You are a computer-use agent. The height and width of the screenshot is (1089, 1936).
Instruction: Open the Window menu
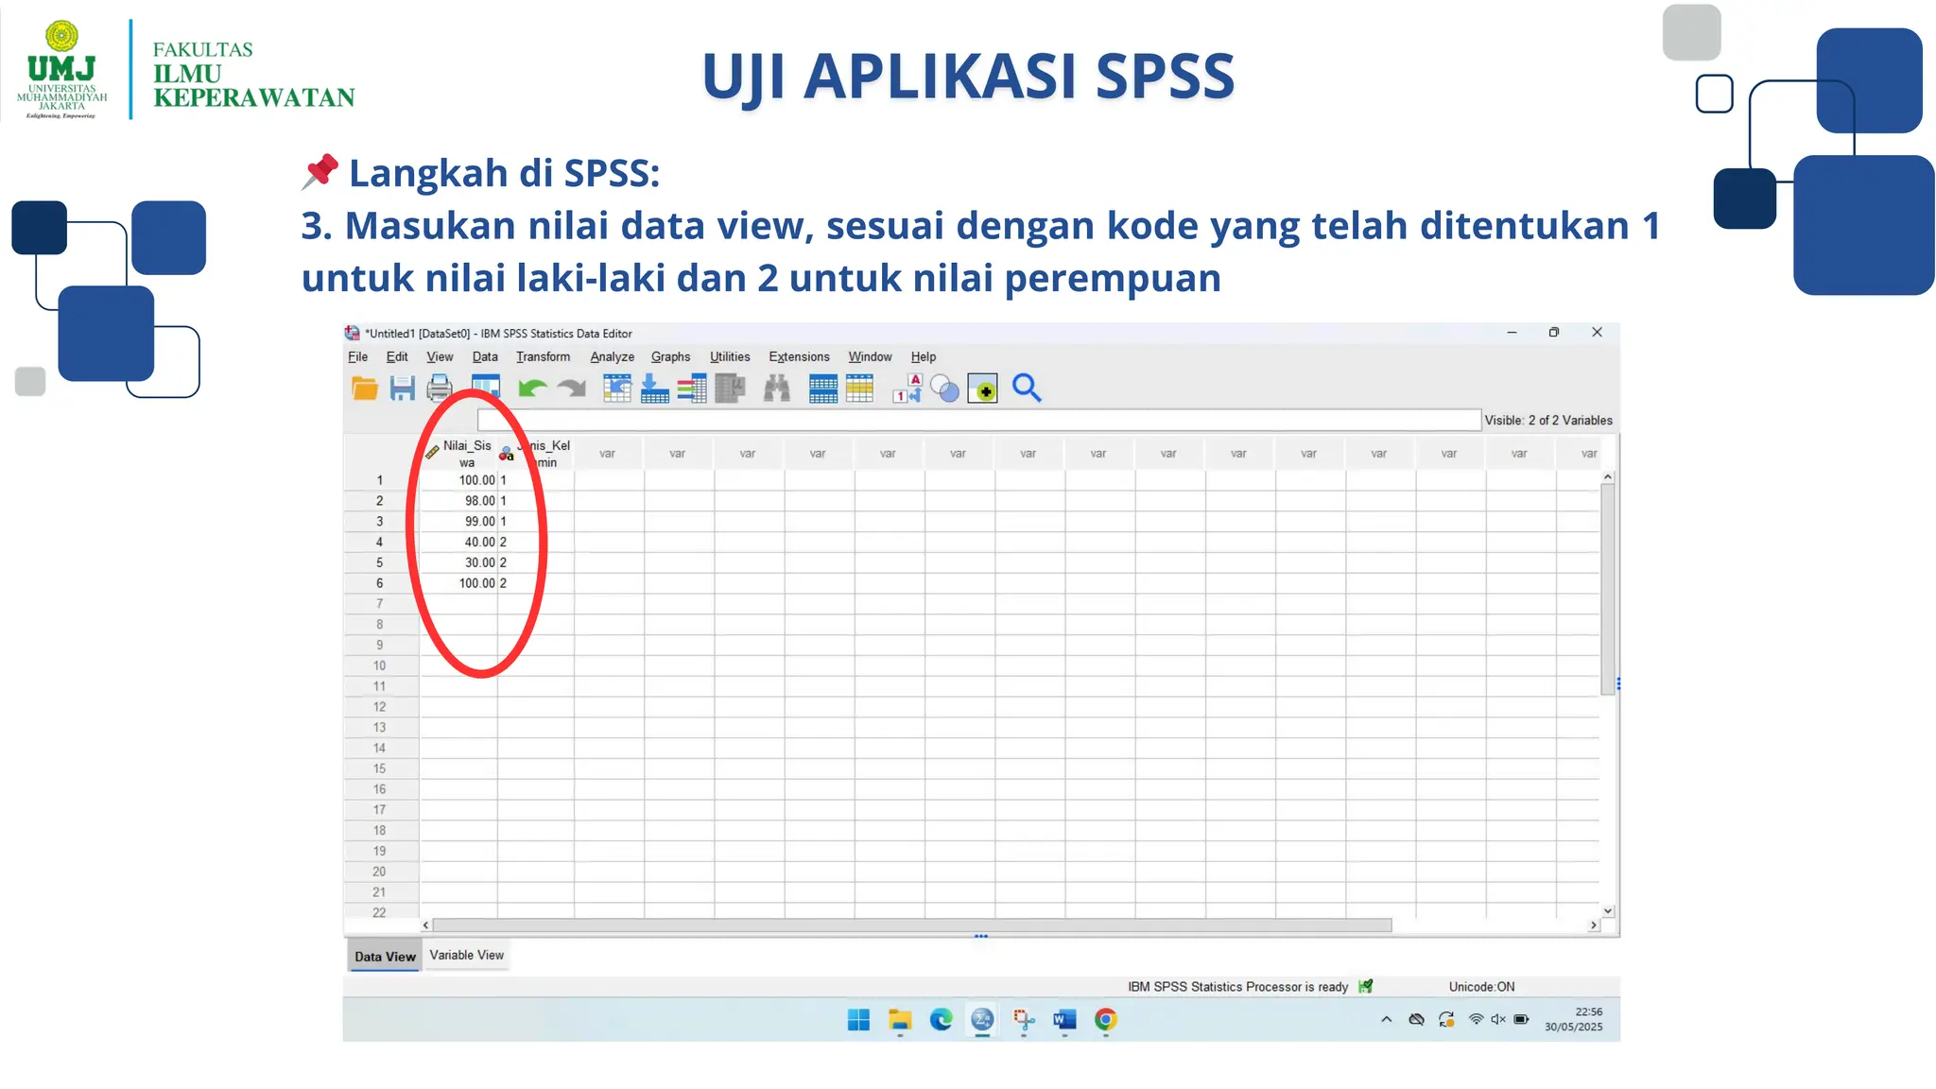[x=870, y=356]
